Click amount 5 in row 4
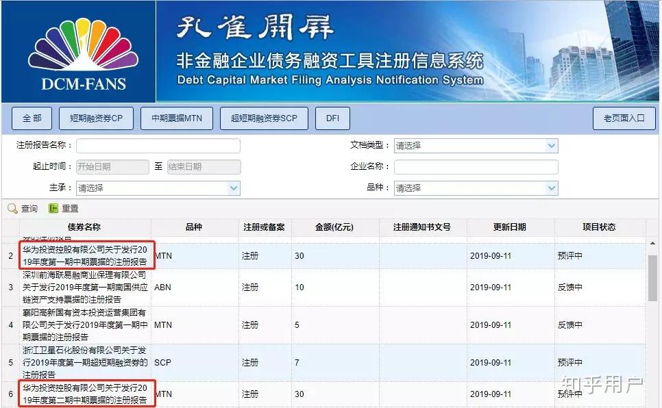Screen dimensions: 662x408 pos(297,325)
